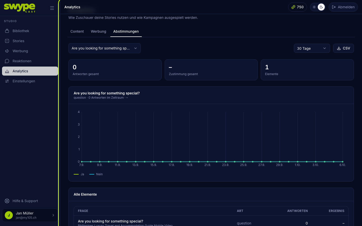Click the swype cast logo
The height and width of the screenshot is (226, 362).
pyautogui.click(x=20, y=8)
